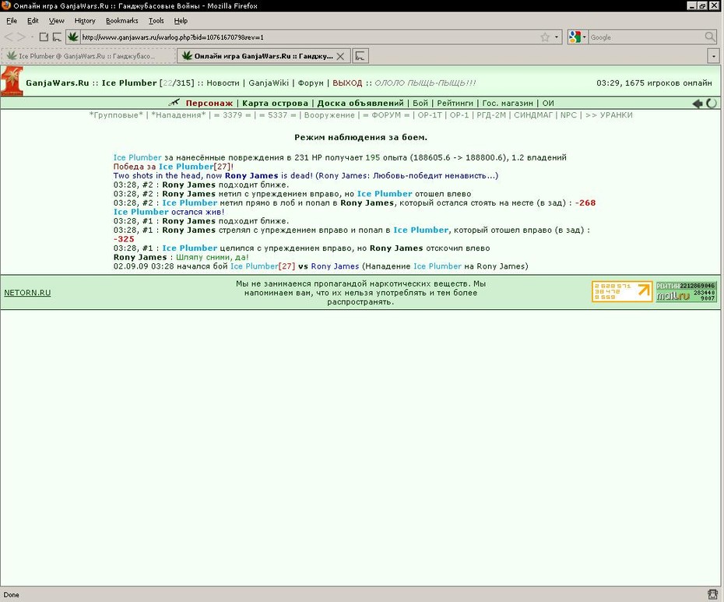Screen dimensions: 724x602
Task: Open a new tab with the tab-bar button
Action: pyautogui.click(x=360, y=56)
